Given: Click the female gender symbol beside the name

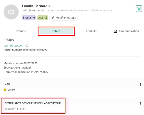Looking at the screenshot, I should [x=49, y=6].
